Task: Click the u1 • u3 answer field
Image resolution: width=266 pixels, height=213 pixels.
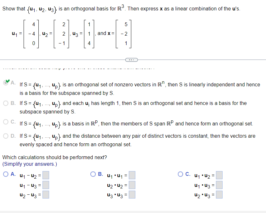Action: [x=219, y=185]
